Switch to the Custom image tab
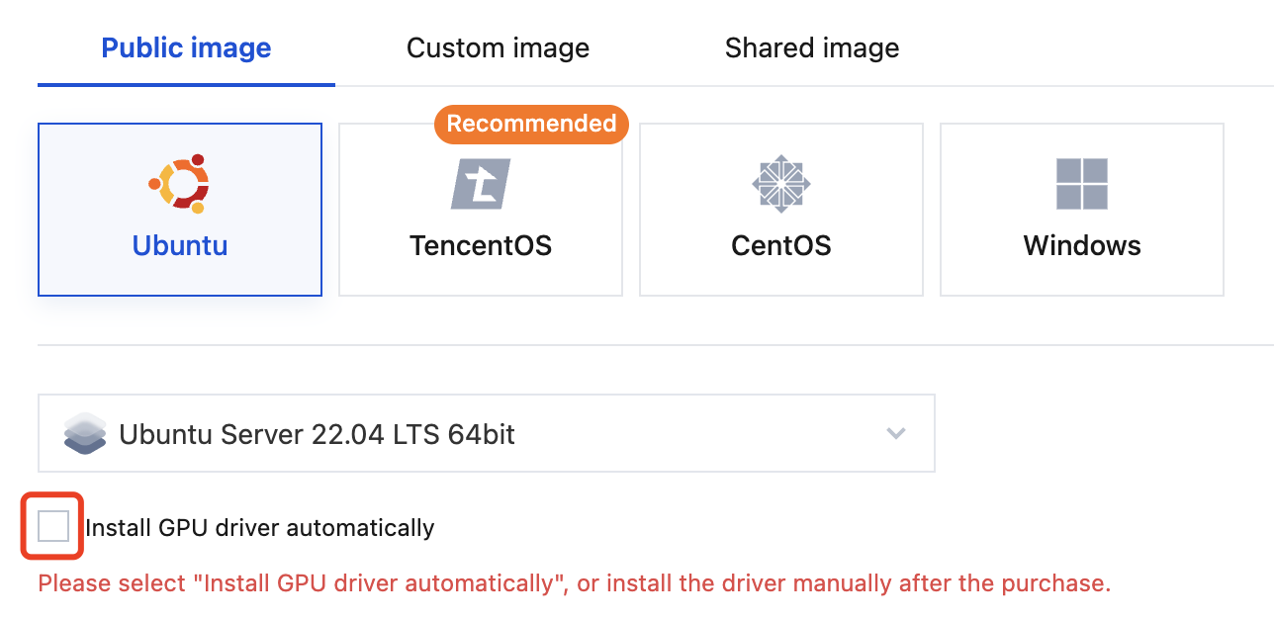This screenshot has height=621, width=1274. [498, 47]
